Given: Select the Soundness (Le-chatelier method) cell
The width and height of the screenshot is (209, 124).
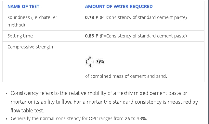Looking at the screenshot, I should coord(41,21).
